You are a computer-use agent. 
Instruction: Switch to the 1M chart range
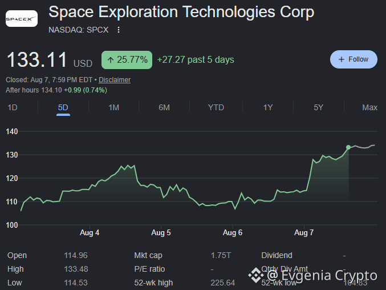pyautogui.click(x=113, y=107)
